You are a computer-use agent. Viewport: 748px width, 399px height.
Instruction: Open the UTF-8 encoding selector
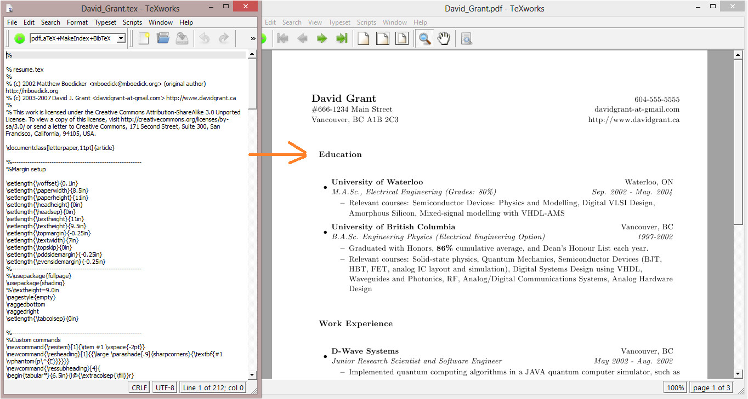[165, 388]
